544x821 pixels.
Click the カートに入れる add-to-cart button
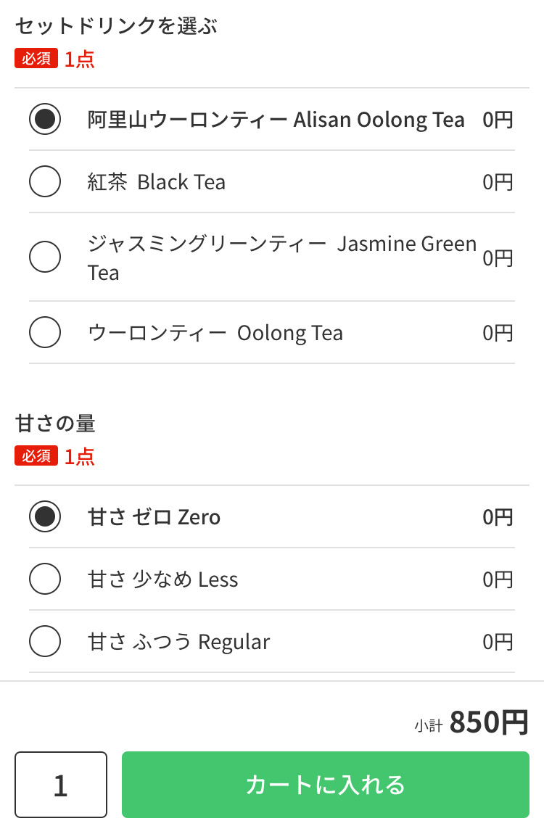pyautogui.click(x=325, y=785)
